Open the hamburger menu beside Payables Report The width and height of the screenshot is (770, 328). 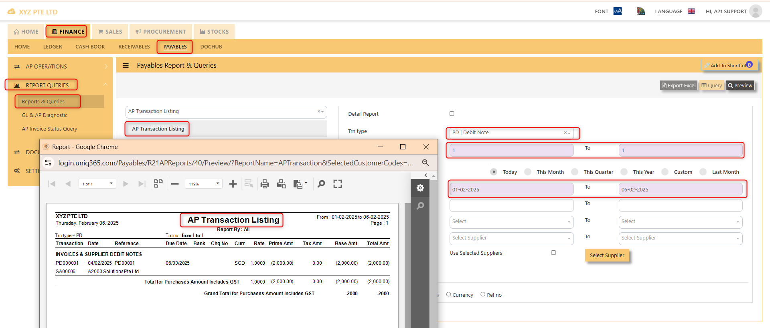[126, 65]
